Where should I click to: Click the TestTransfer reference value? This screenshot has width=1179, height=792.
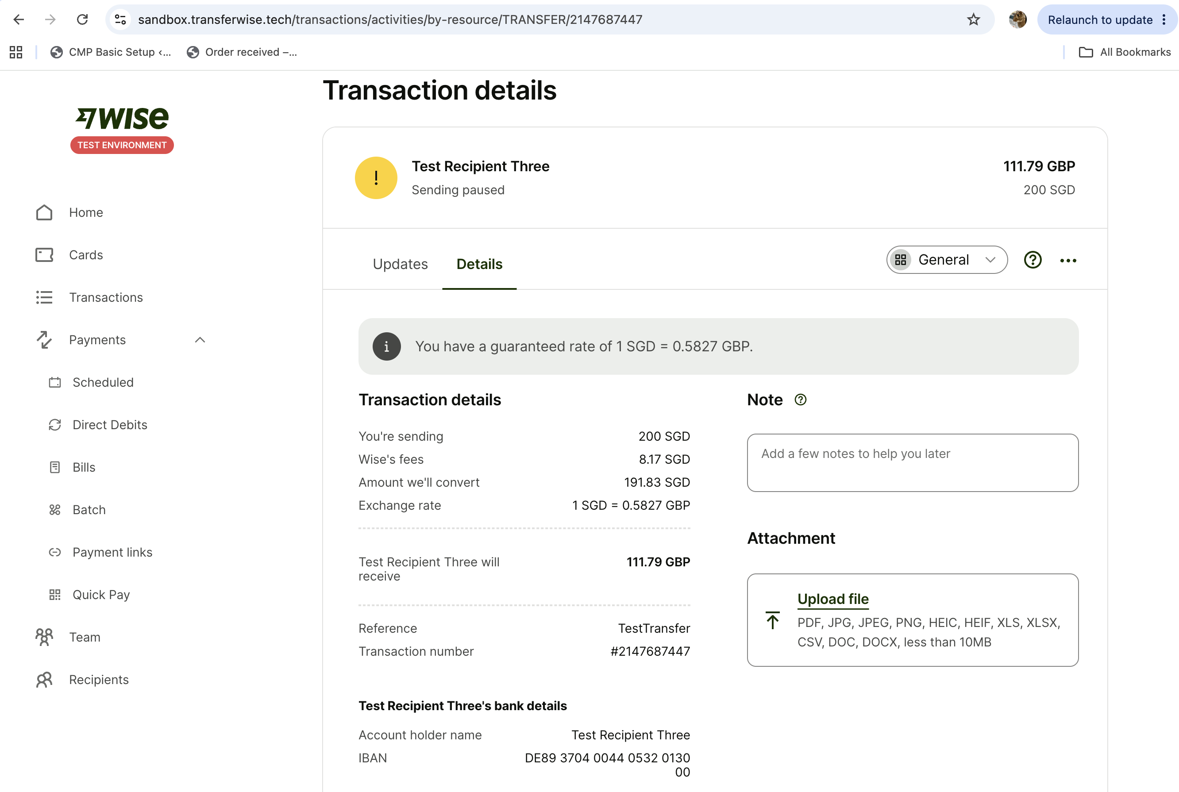point(654,628)
